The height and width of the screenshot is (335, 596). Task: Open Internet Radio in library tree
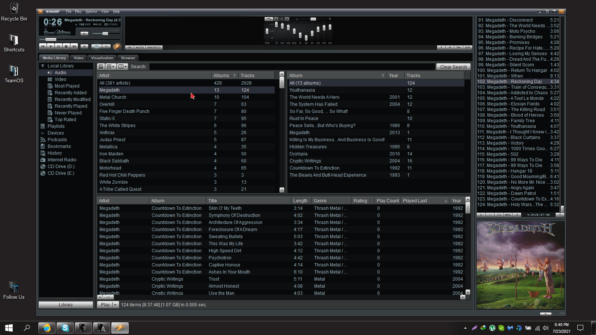tap(62, 160)
